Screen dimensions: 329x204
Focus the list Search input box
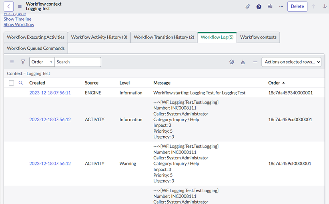pos(78,62)
